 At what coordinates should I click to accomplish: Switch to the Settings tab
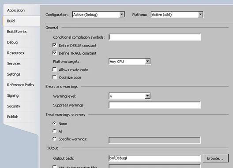click(14, 74)
